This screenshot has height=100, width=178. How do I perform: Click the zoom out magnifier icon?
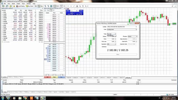[x=48, y=6]
